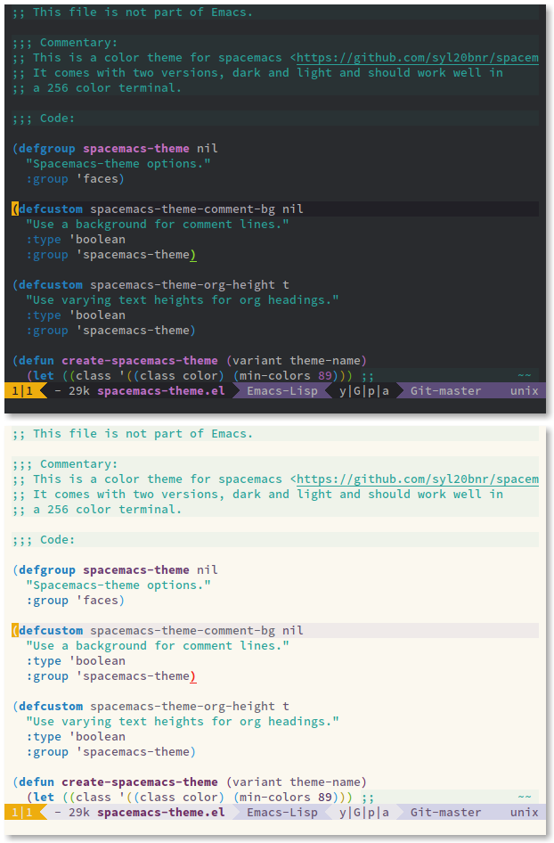Click ':group 'faces' line in light window
This screenshot has width=554, height=843.
[75, 601]
